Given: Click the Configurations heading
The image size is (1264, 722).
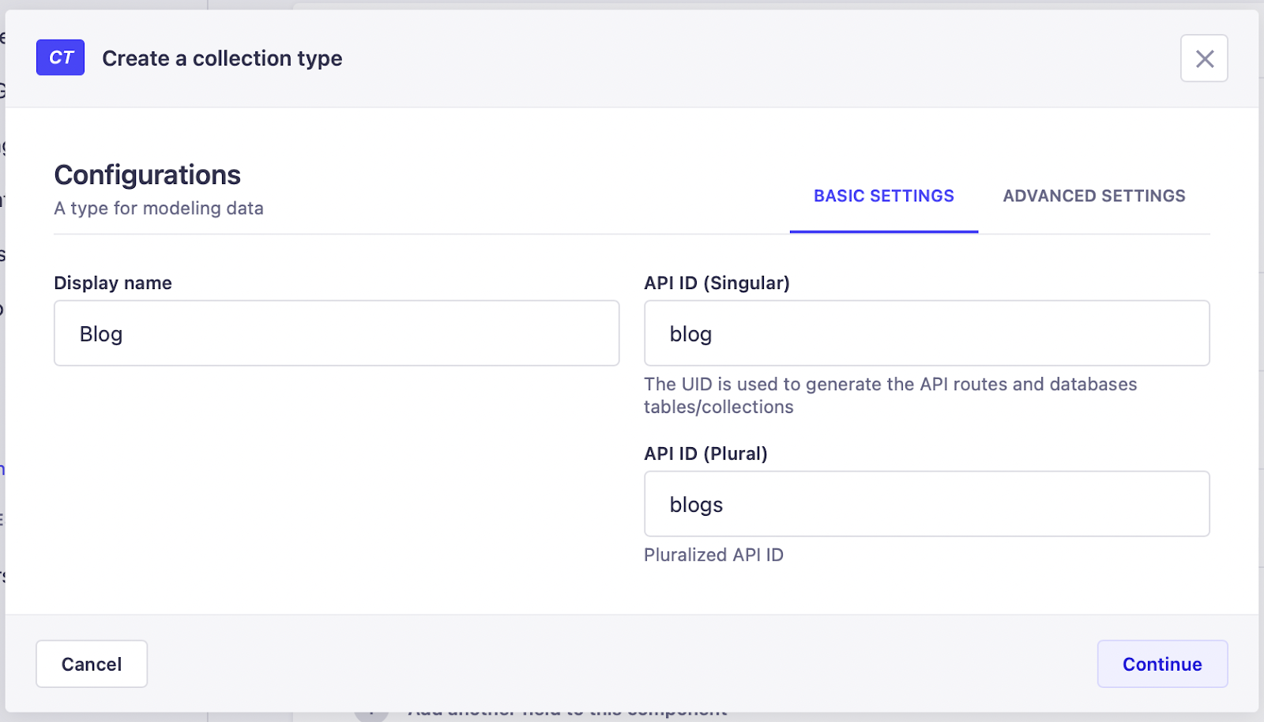Looking at the screenshot, I should 147,175.
